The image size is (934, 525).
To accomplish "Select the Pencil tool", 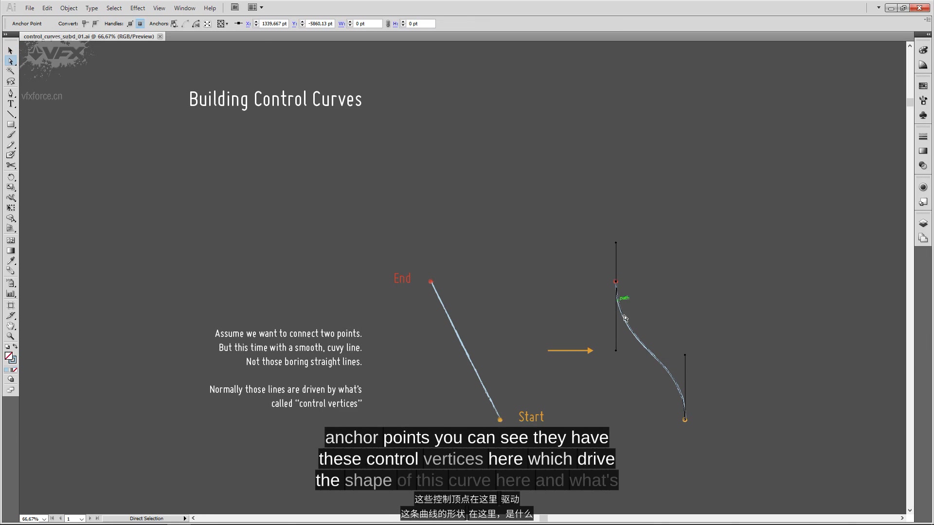I will click(x=10, y=145).
